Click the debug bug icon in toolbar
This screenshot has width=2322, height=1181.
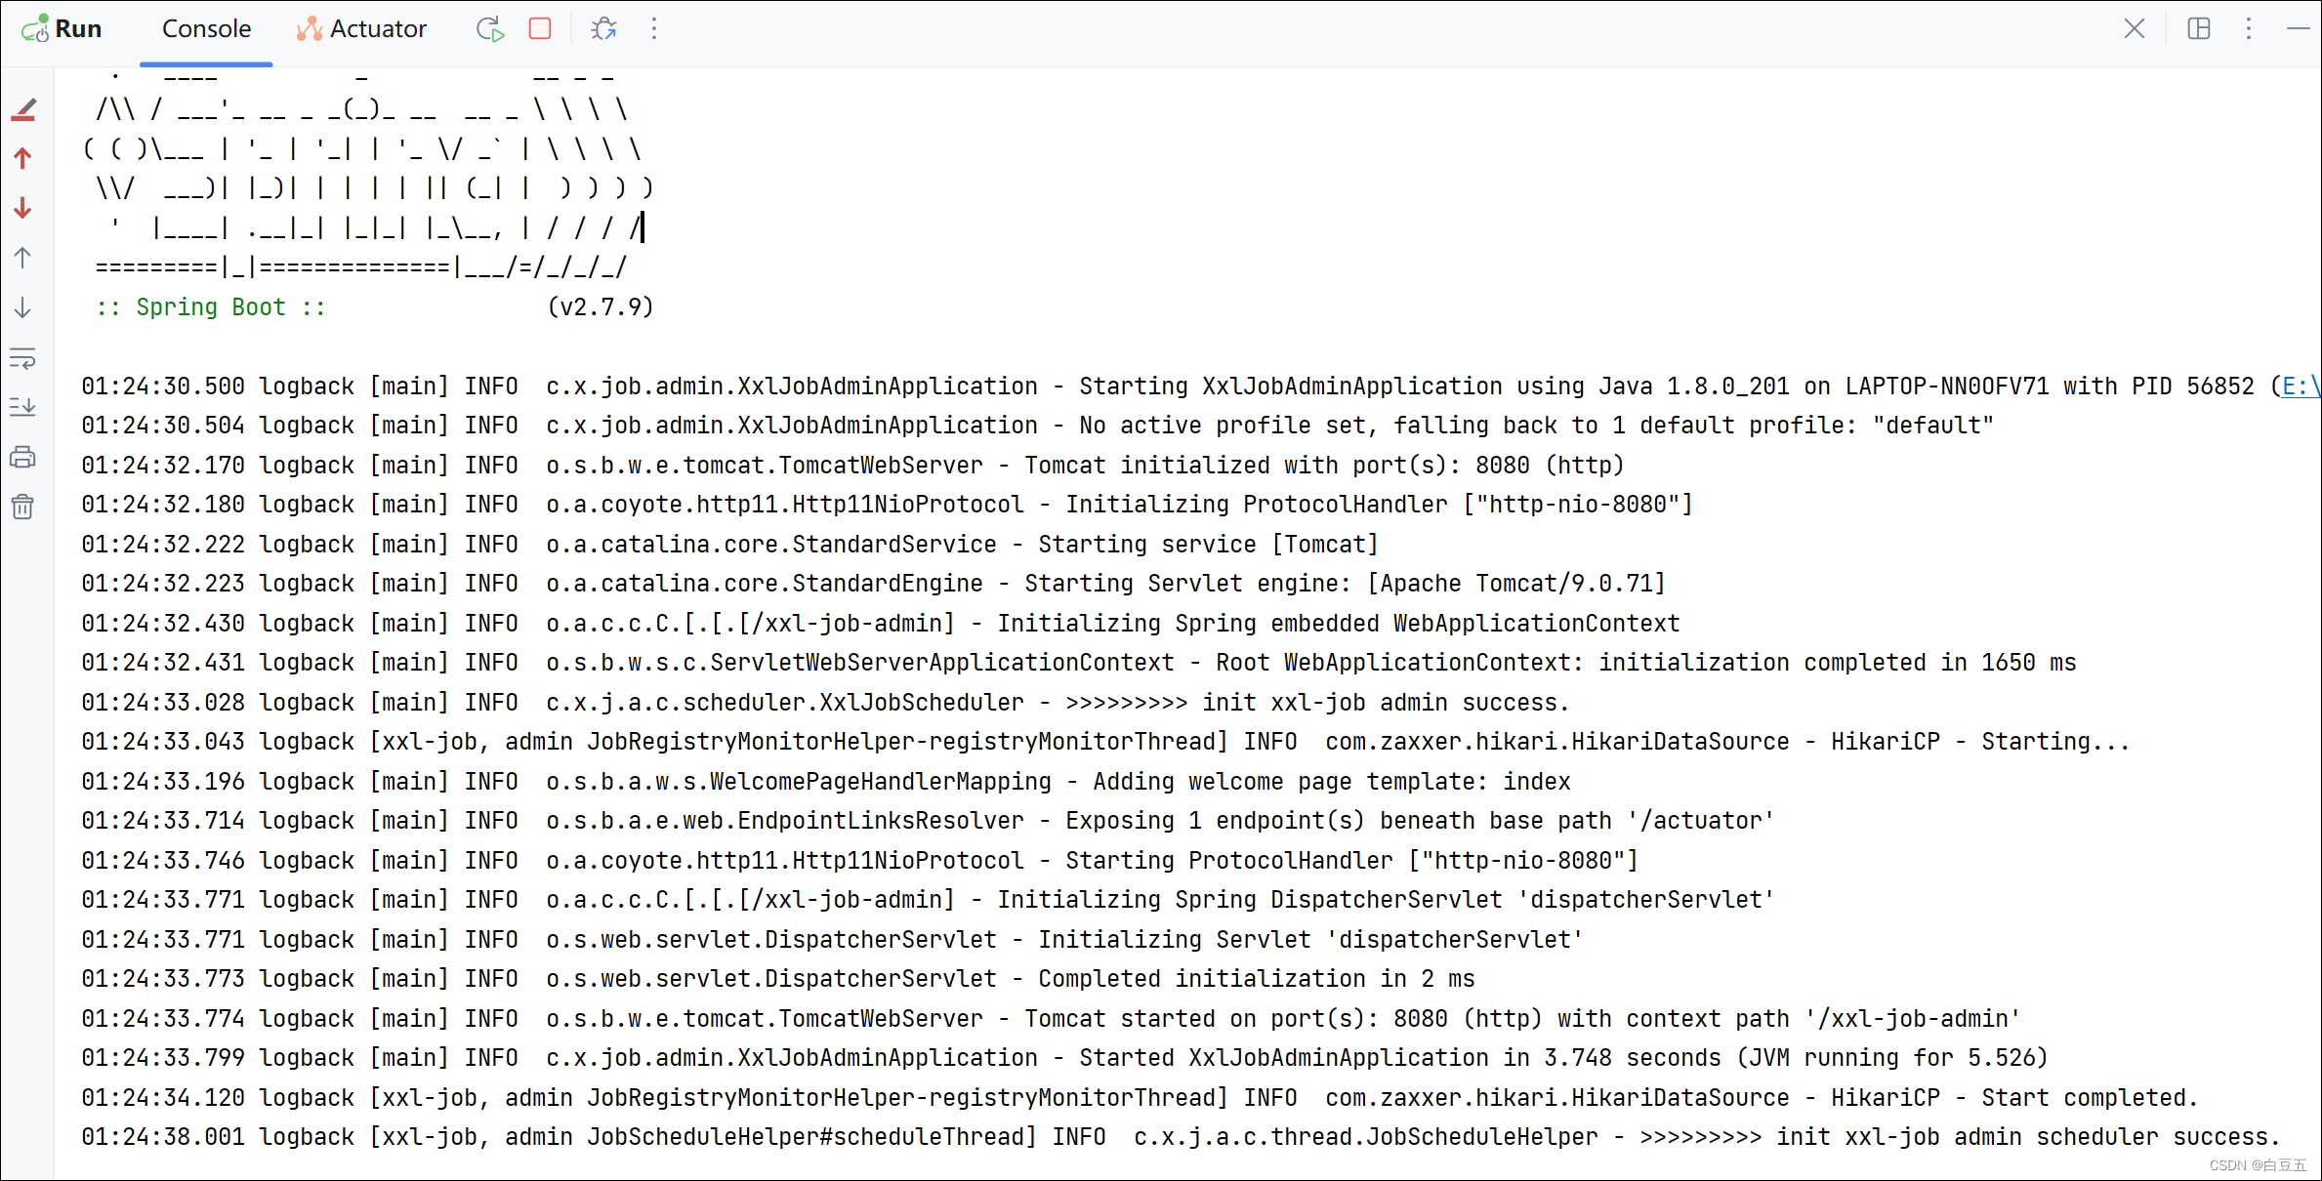603,29
